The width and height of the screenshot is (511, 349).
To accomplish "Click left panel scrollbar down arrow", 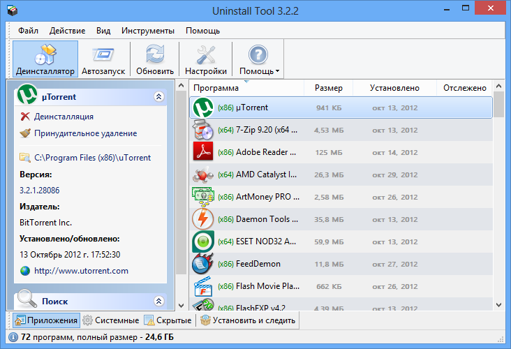I will (182, 306).
